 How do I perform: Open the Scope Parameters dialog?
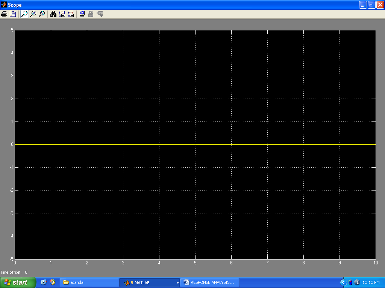pos(13,14)
